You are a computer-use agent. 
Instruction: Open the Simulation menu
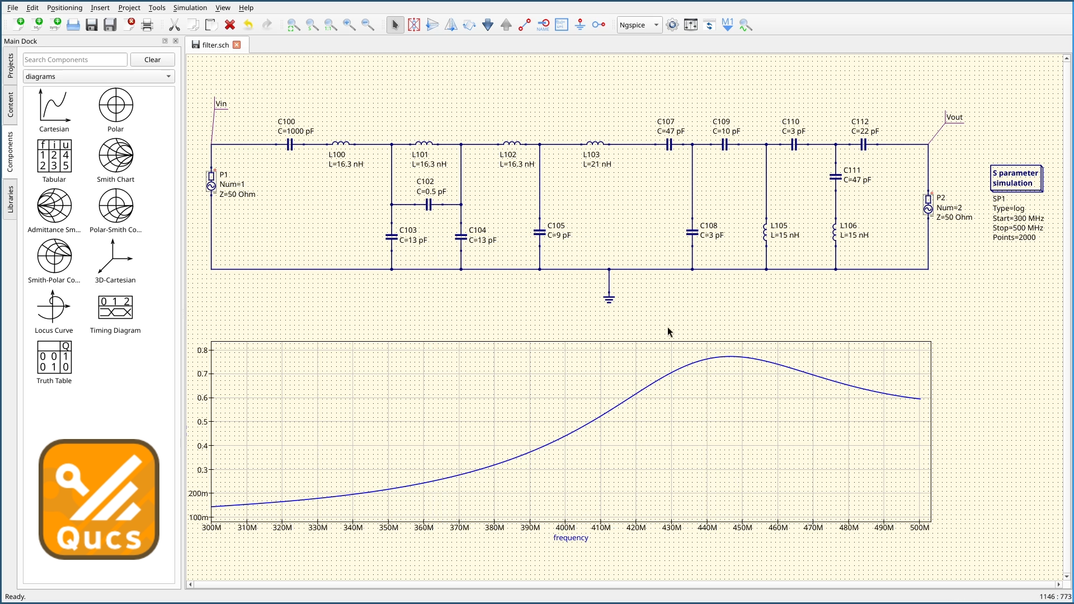(190, 8)
